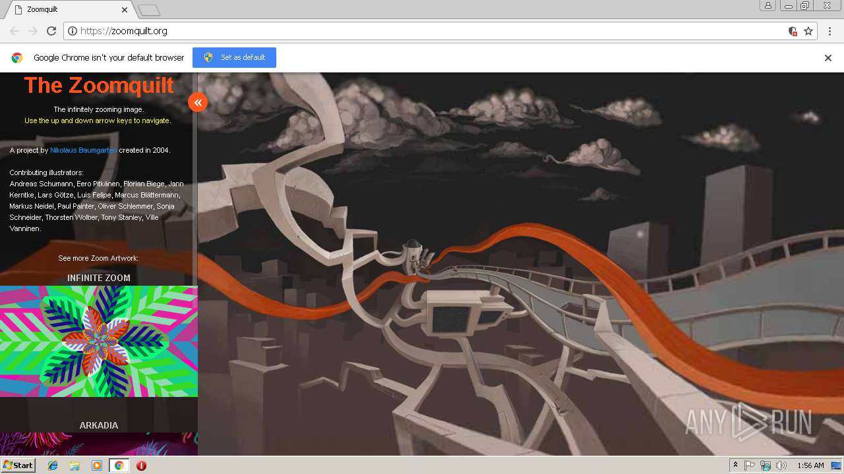Open File Explorer from taskbar
This screenshot has height=474, width=844.
tap(75, 465)
